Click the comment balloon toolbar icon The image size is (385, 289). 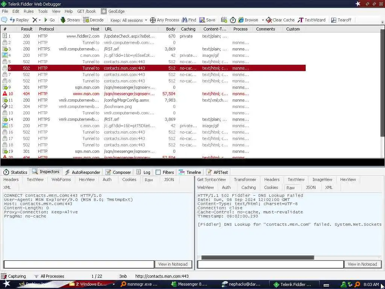4,20
